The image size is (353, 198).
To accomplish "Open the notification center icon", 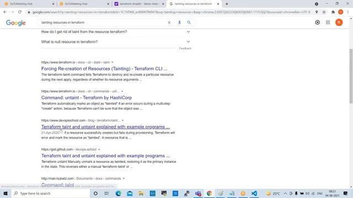I will pyautogui.click(x=346, y=193).
